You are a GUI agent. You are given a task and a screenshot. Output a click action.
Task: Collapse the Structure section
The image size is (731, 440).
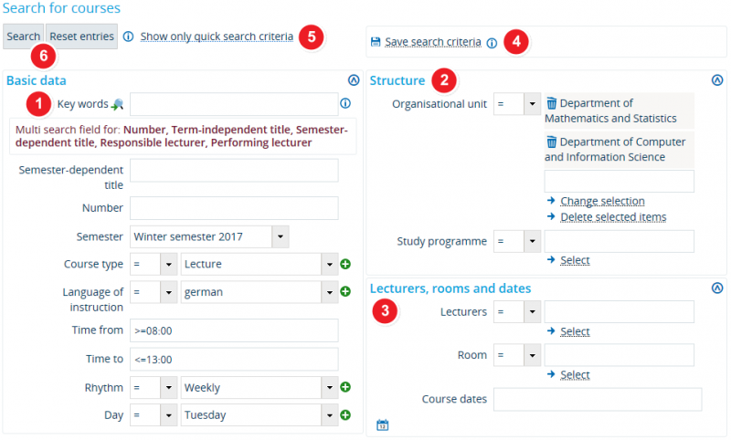pyautogui.click(x=717, y=80)
